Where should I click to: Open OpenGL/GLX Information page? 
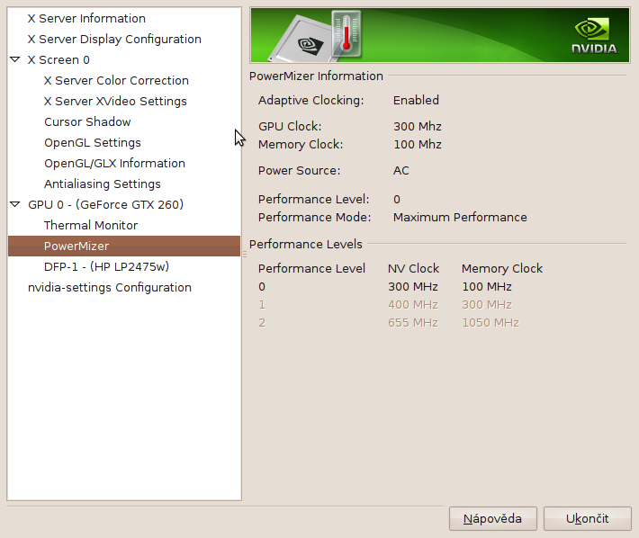[114, 164]
